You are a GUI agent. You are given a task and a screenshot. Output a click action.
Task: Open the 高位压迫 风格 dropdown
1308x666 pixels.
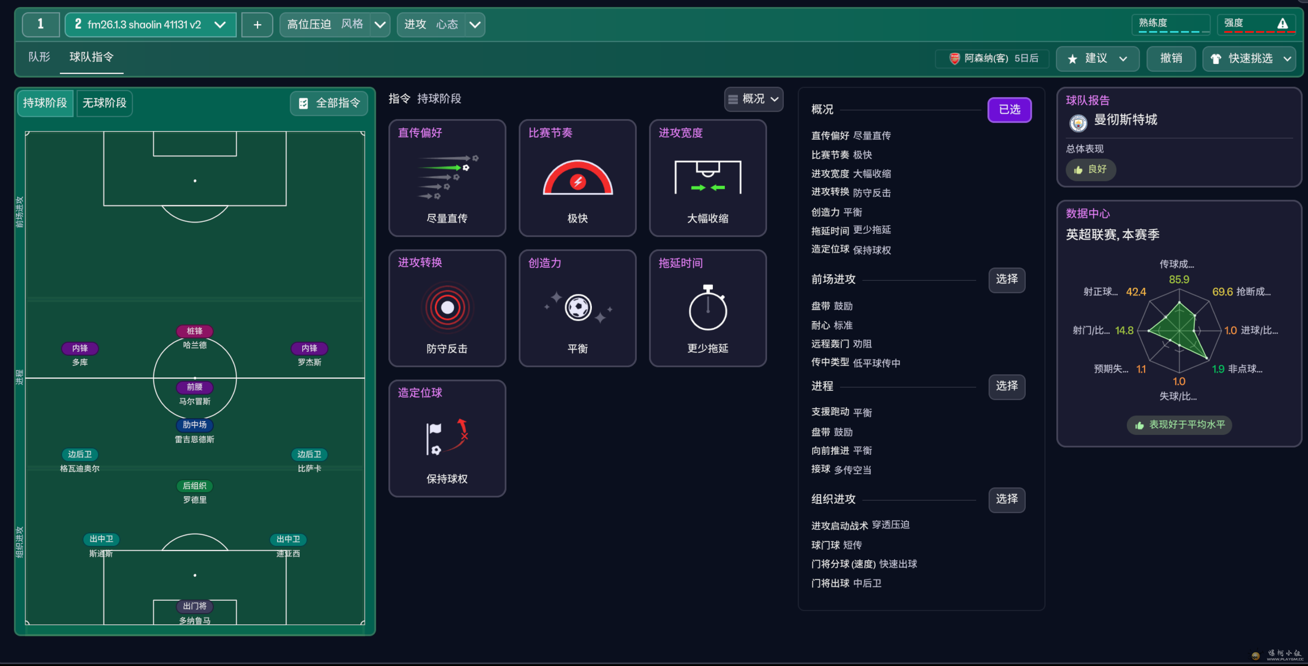point(380,25)
